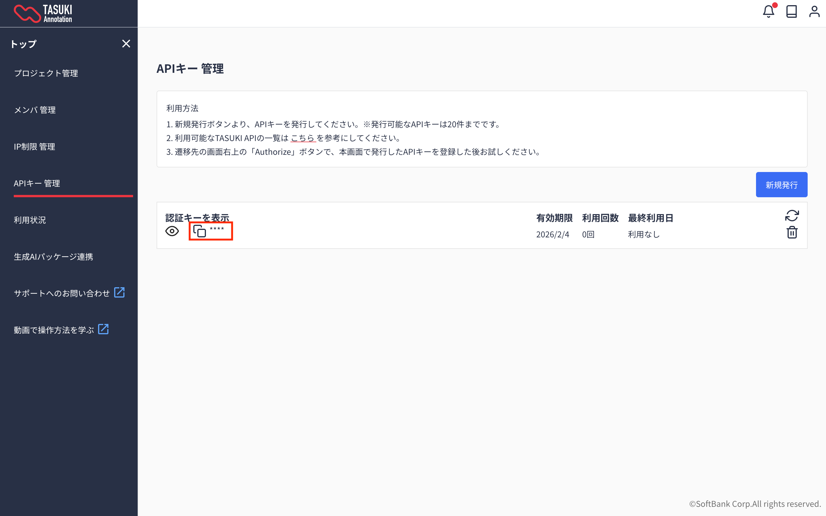Open 利用状況 page
The height and width of the screenshot is (516, 826).
coord(30,220)
